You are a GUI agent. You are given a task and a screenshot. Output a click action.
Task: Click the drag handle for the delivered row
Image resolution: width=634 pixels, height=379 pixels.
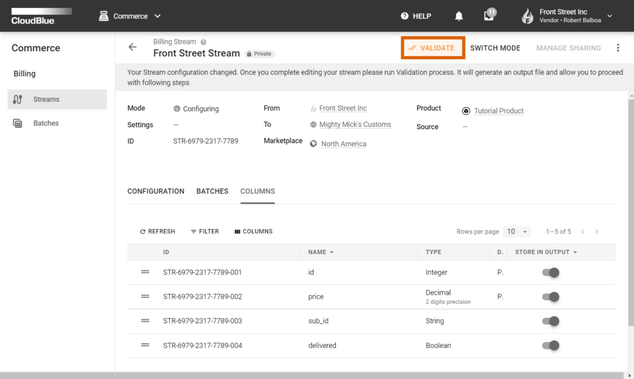pyautogui.click(x=145, y=345)
